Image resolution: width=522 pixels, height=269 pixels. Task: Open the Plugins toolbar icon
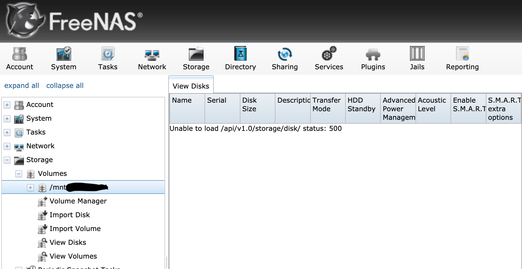373,55
